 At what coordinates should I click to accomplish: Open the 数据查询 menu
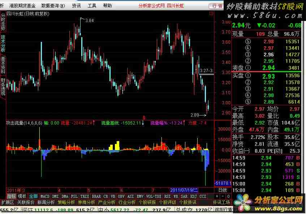click(x=53, y=6)
